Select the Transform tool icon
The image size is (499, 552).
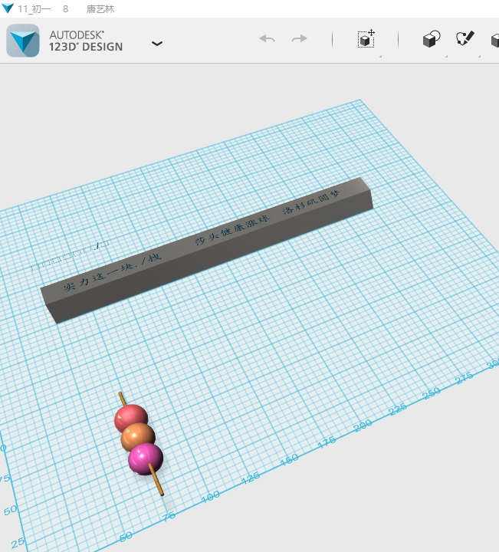[366, 39]
